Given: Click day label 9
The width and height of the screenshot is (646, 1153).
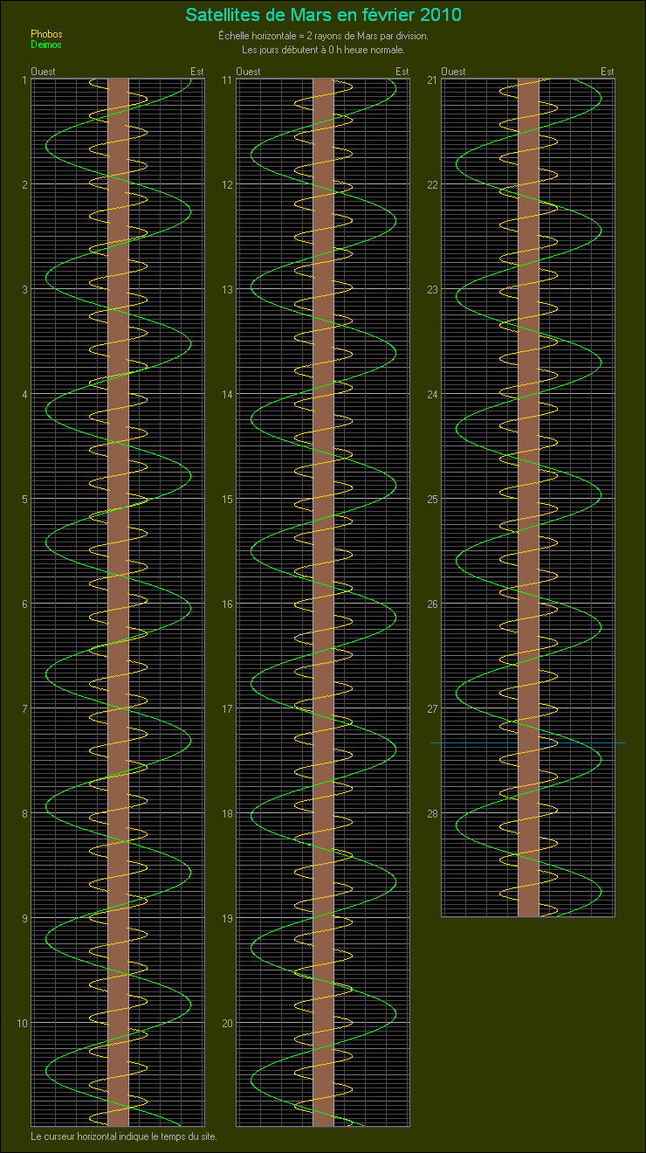Looking at the screenshot, I should coord(24,919).
